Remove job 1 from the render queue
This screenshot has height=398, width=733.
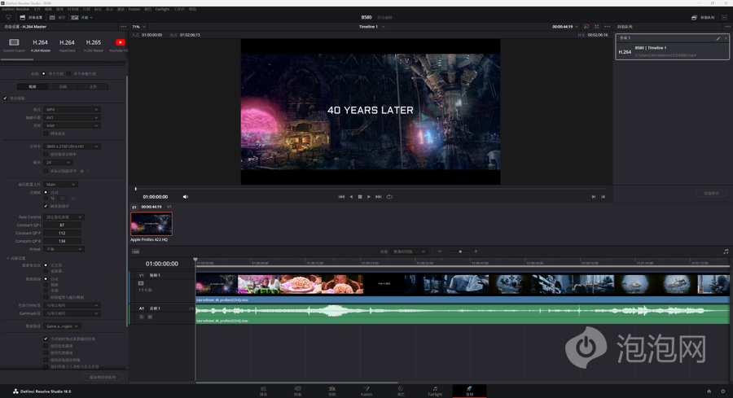pos(726,38)
